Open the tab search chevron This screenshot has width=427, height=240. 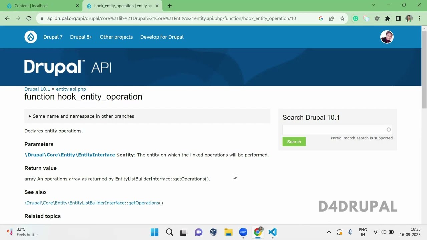(373, 5)
